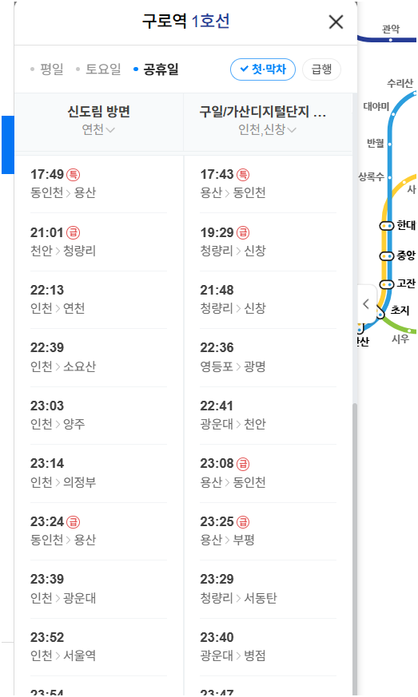Open the 22:13 인천 > 연천 train entry

coord(98,299)
